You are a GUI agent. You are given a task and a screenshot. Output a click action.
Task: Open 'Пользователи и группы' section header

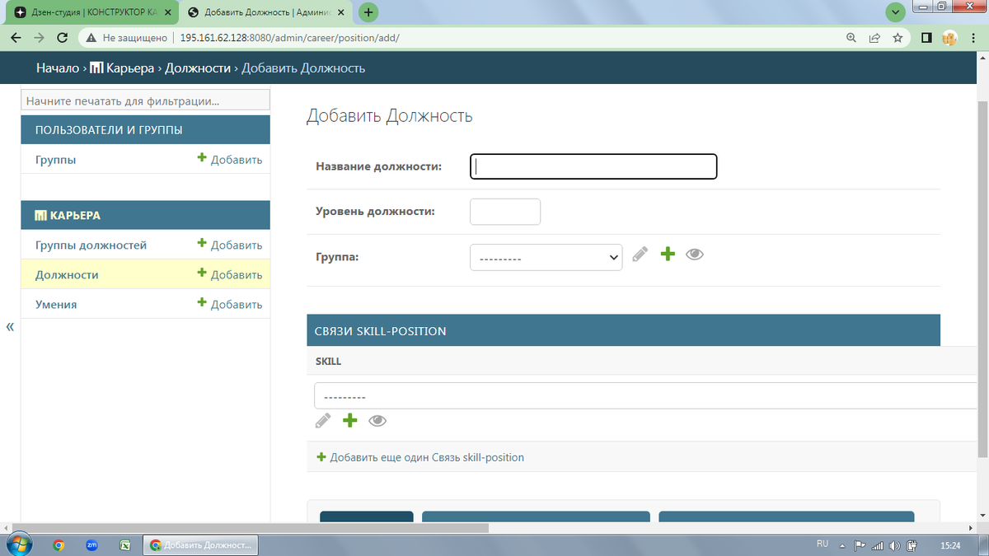pyautogui.click(x=109, y=130)
